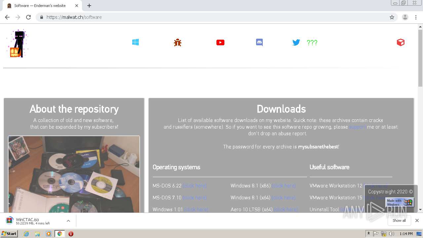Click the Useful software section title
Viewport: 423px width, 238px height.
[x=329, y=167]
